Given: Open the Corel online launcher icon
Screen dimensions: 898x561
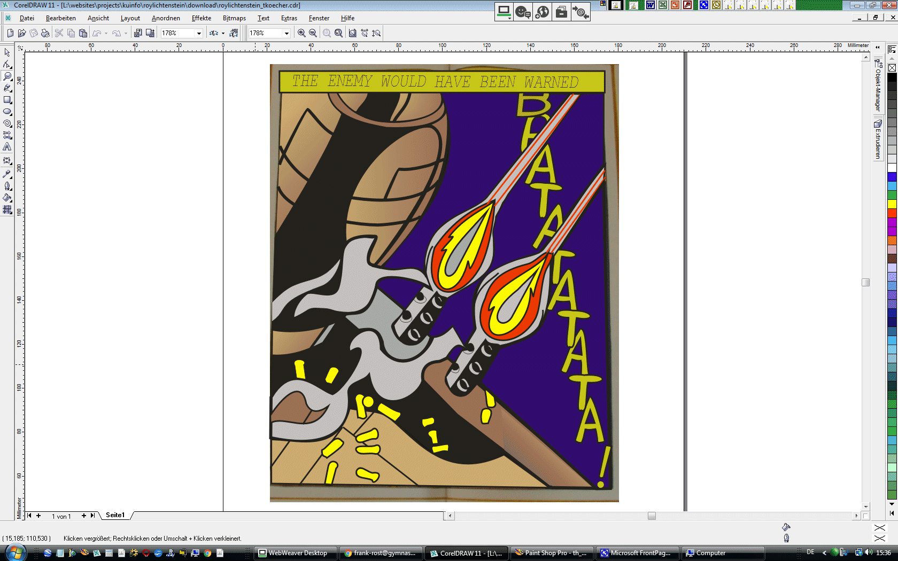Looking at the screenshot, I should tap(234, 33).
